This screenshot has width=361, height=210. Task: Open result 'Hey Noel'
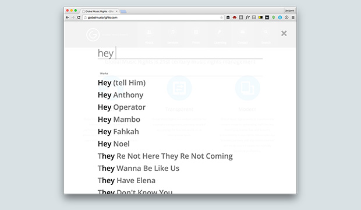click(114, 143)
